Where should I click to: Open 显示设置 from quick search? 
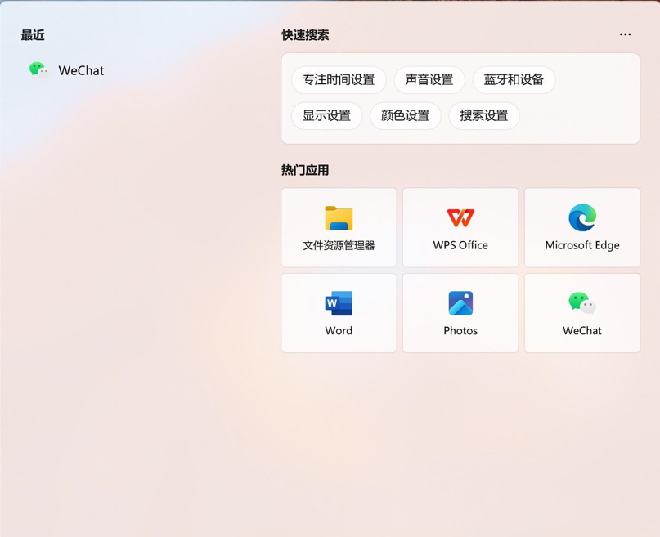[x=326, y=116]
